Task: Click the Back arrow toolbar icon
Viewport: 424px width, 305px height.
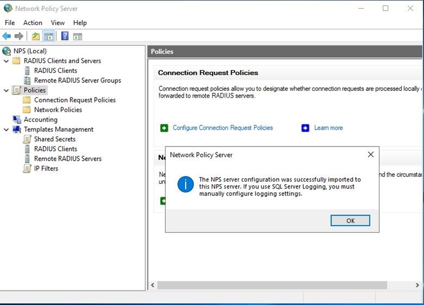Action: click(x=7, y=36)
